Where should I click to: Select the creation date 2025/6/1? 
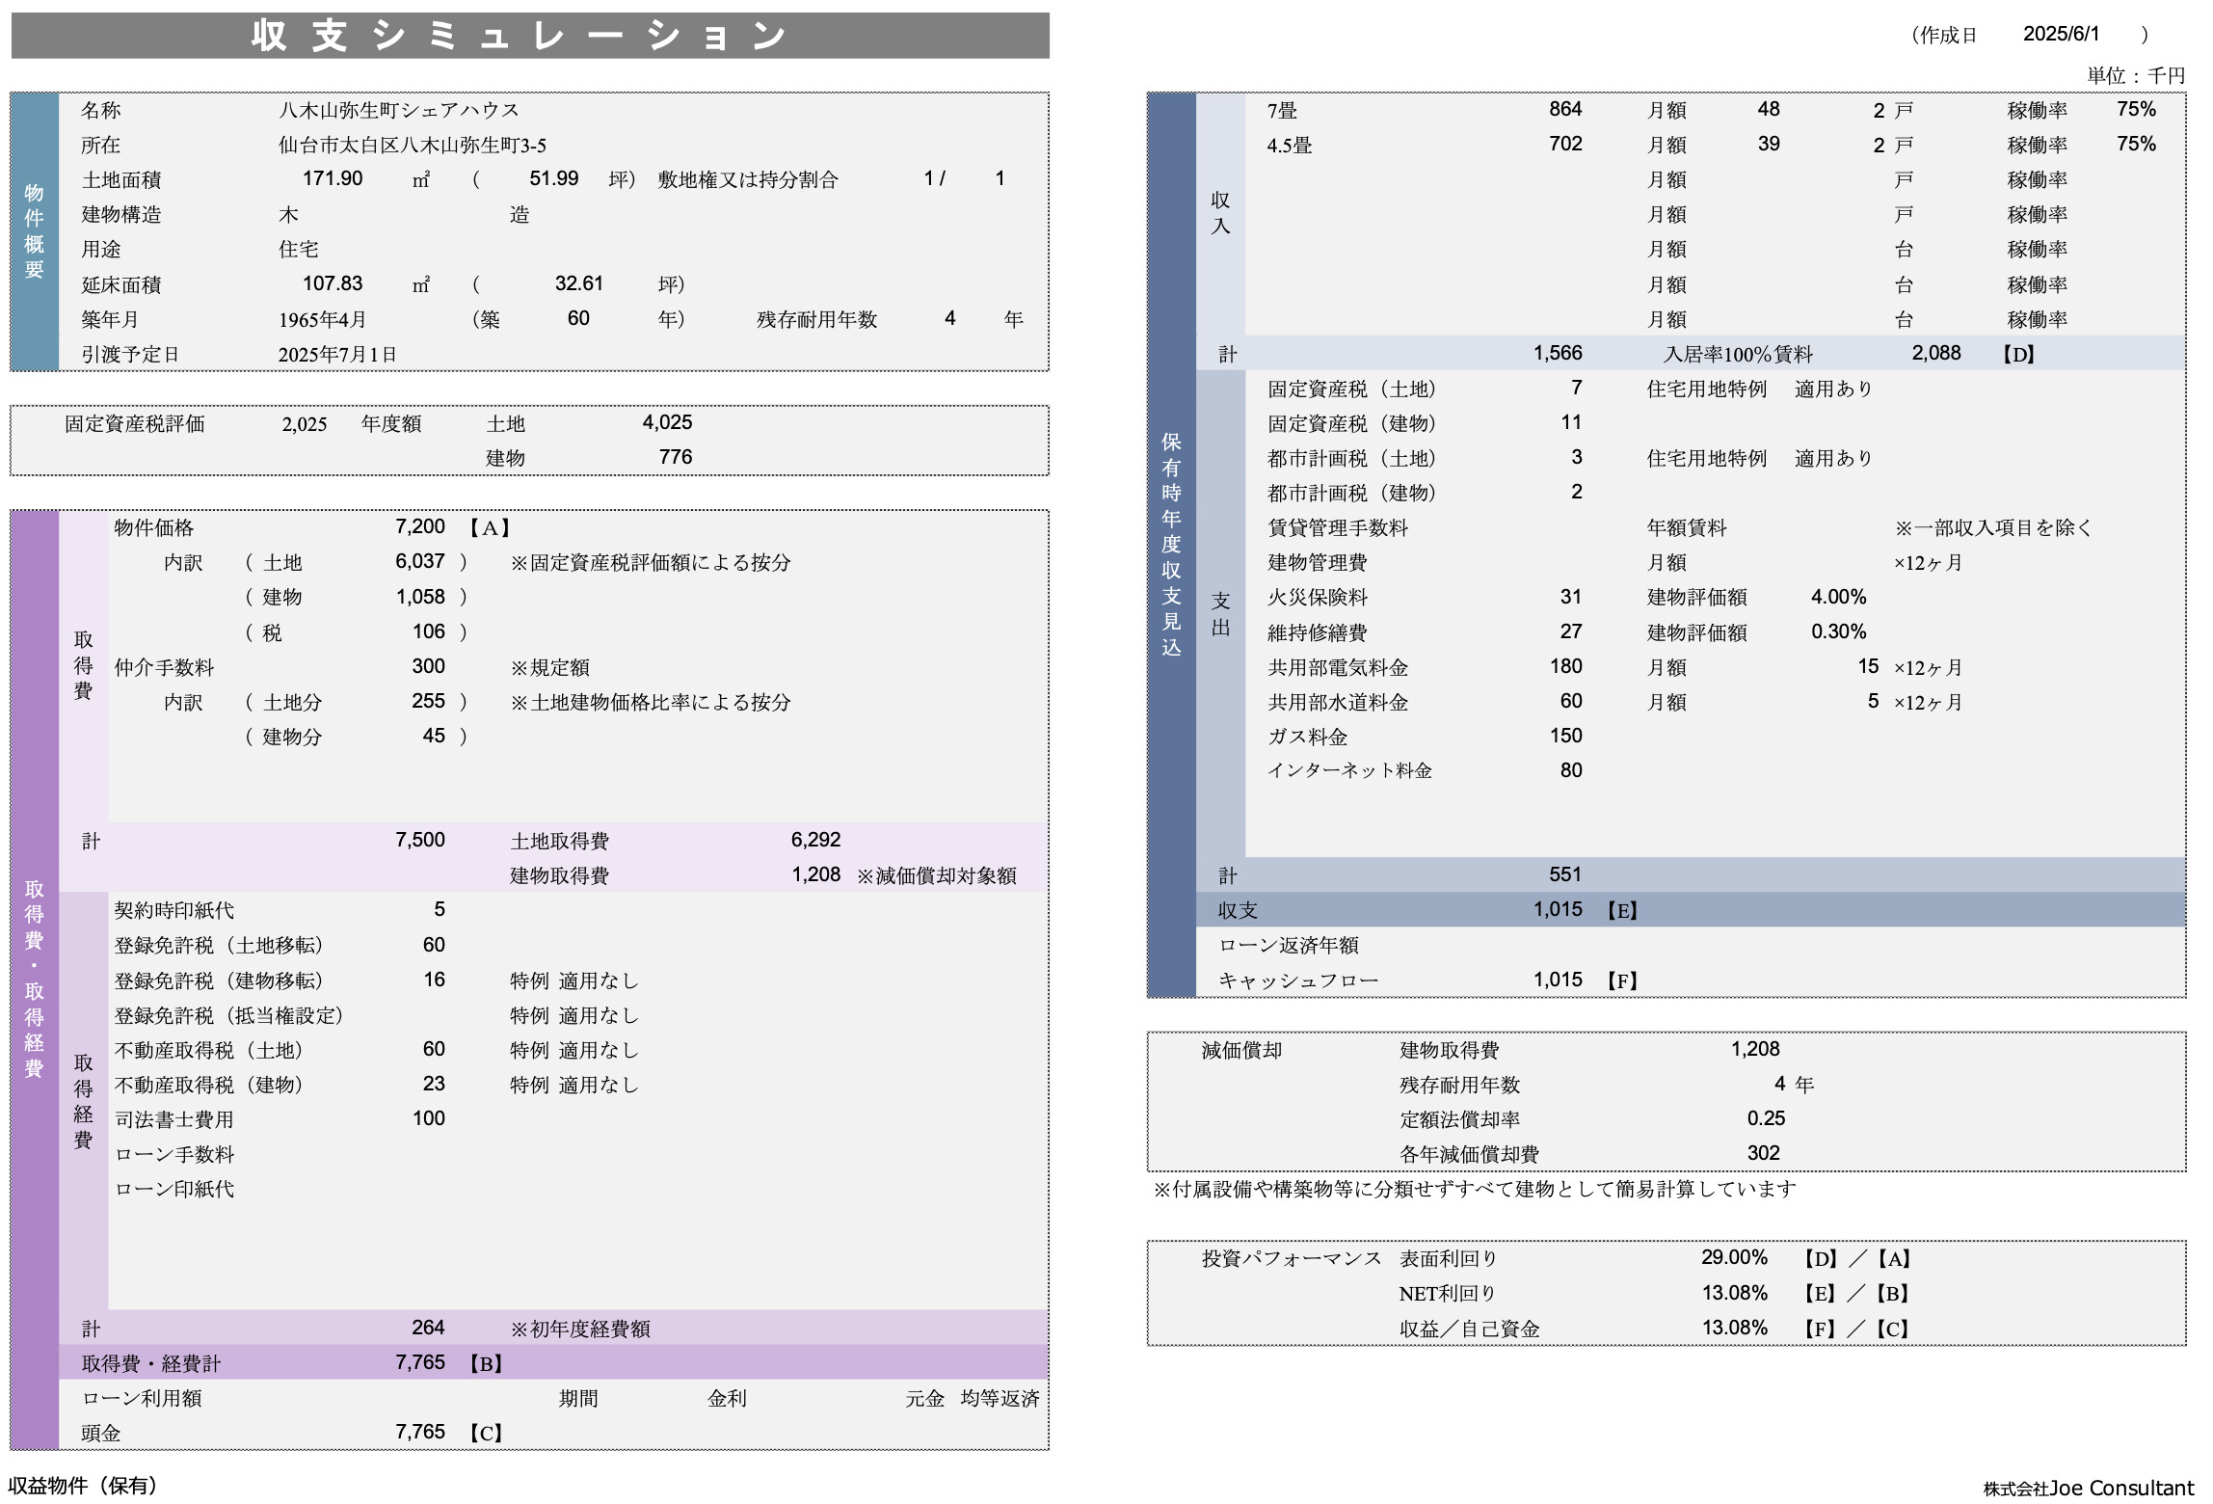[2061, 34]
